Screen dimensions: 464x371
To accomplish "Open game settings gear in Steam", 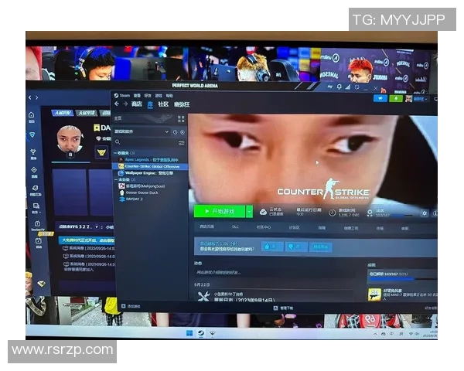I will (425, 213).
